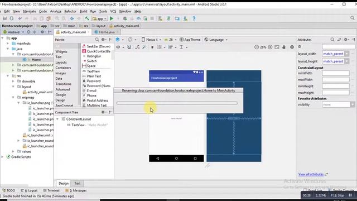
Task: Open the Tools menu
Action: 103,11
